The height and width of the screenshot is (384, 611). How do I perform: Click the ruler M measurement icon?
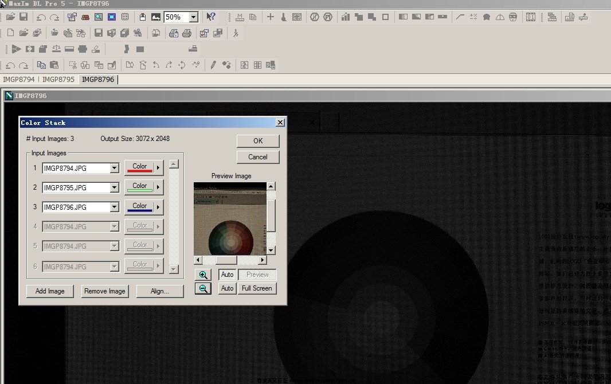(240, 17)
